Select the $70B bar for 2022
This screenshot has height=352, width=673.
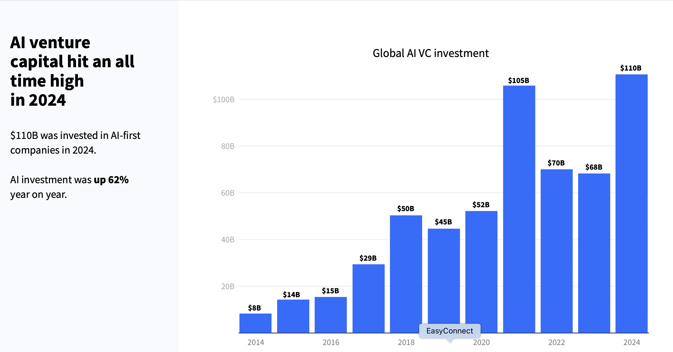556,251
